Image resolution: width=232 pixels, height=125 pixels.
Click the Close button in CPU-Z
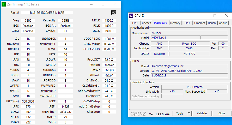(222, 113)
